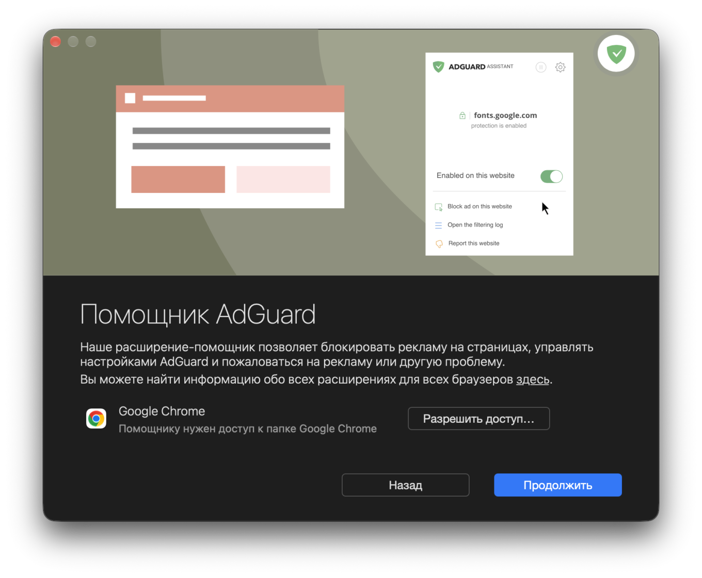Select Block ad on this website
702x578 pixels.
pos(480,206)
